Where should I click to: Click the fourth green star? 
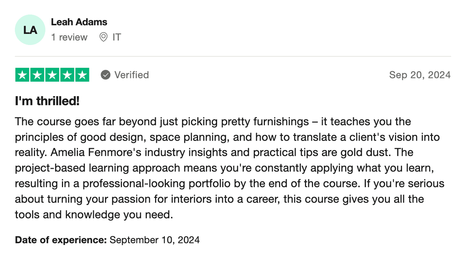(x=67, y=75)
